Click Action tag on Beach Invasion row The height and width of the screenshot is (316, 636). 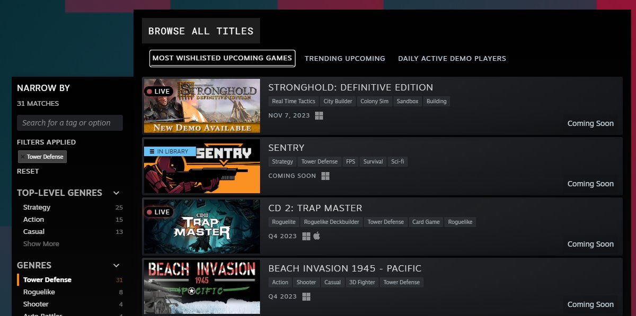click(x=280, y=282)
